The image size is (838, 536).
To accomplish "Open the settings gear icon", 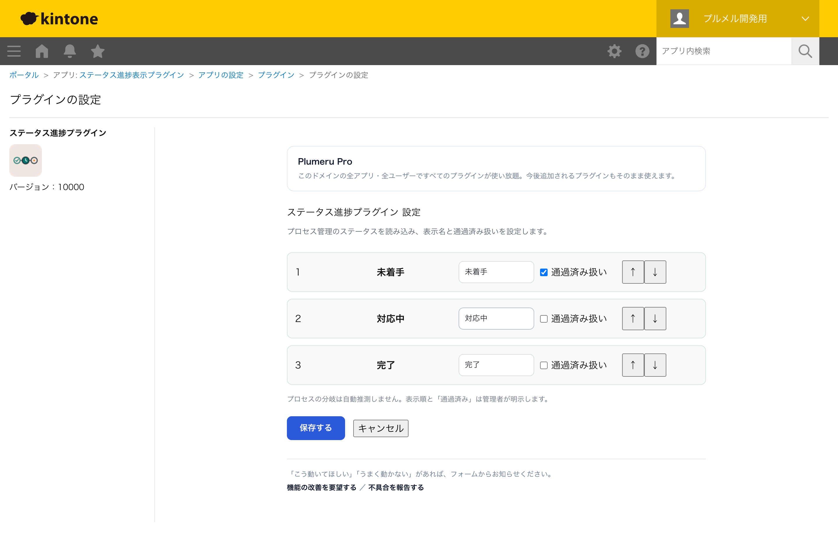I will (614, 51).
